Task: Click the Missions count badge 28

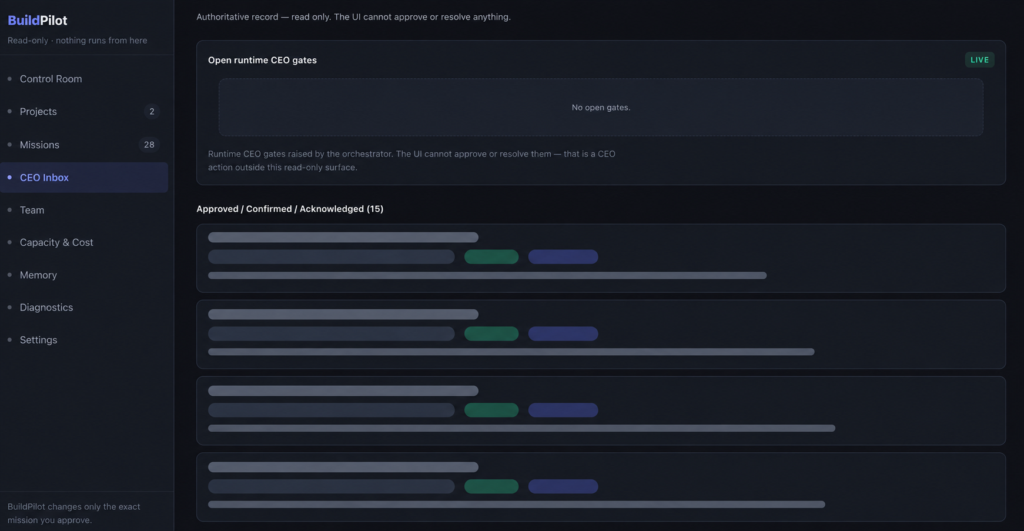Action: [149, 145]
